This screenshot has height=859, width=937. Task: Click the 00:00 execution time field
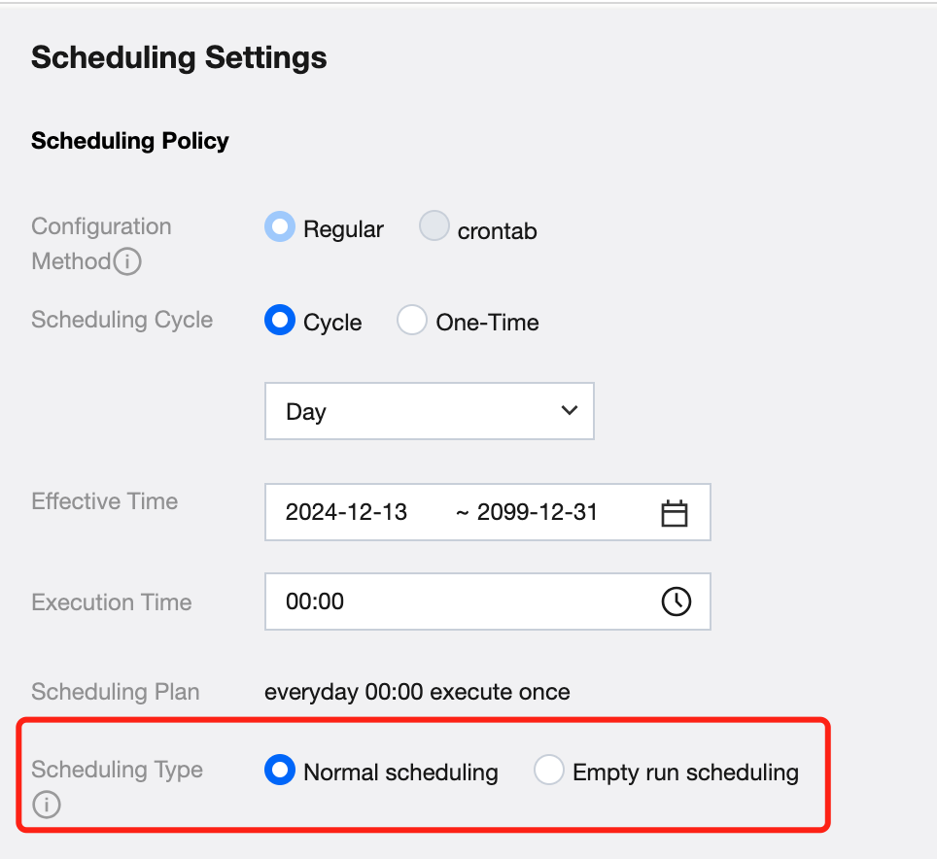(x=457, y=601)
